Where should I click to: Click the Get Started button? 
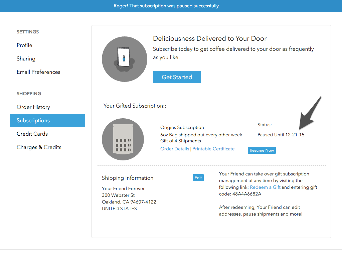click(177, 77)
